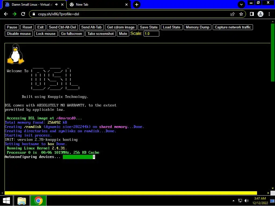Close the Damn Small Linux tab

point(62,5)
